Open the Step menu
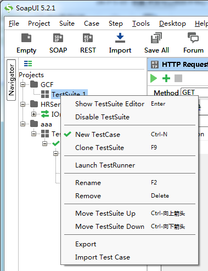Image resolution: width=208 pixels, height=271 pixels. [116, 24]
